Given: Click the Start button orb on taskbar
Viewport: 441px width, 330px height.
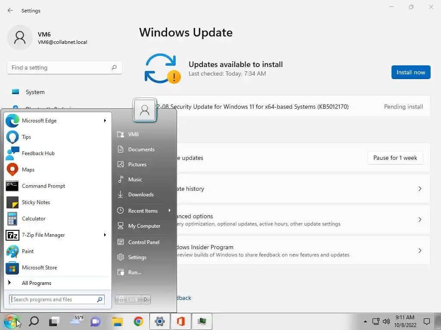Looking at the screenshot, I should 11,321.
